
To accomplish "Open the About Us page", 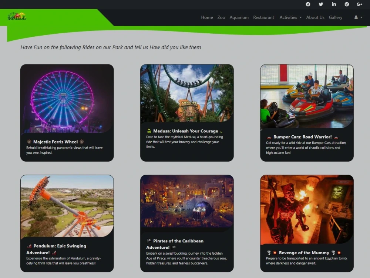I will (315, 17).
